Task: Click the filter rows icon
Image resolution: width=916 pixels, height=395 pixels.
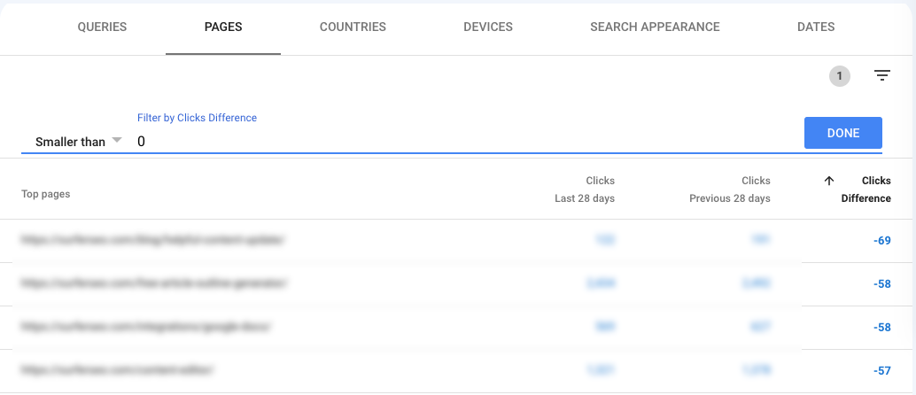Action: click(881, 76)
